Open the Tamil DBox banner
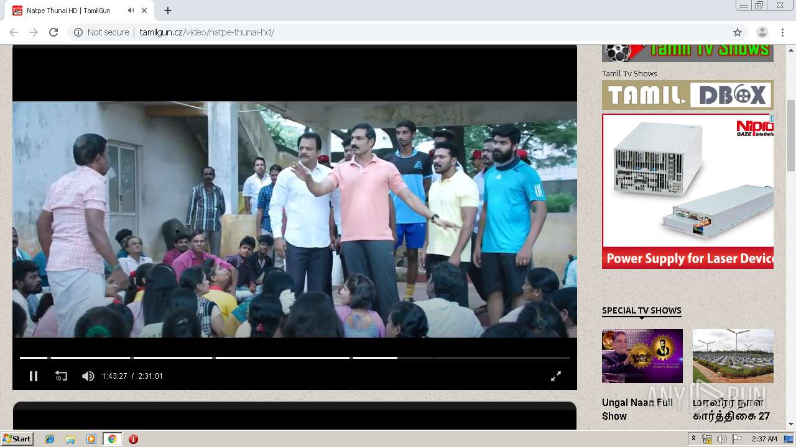Screen dimensions: 796x447 pos(688,95)
